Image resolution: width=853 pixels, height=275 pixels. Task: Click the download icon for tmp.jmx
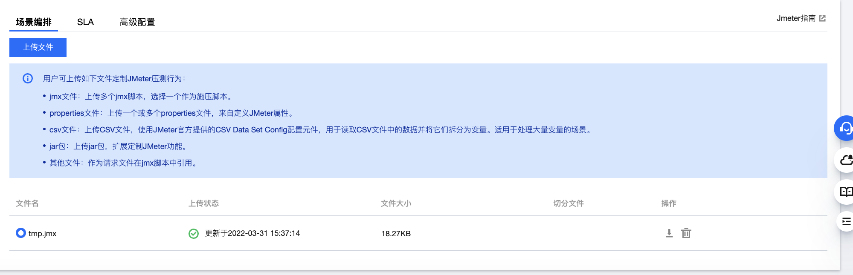click(x=669, y=233)
